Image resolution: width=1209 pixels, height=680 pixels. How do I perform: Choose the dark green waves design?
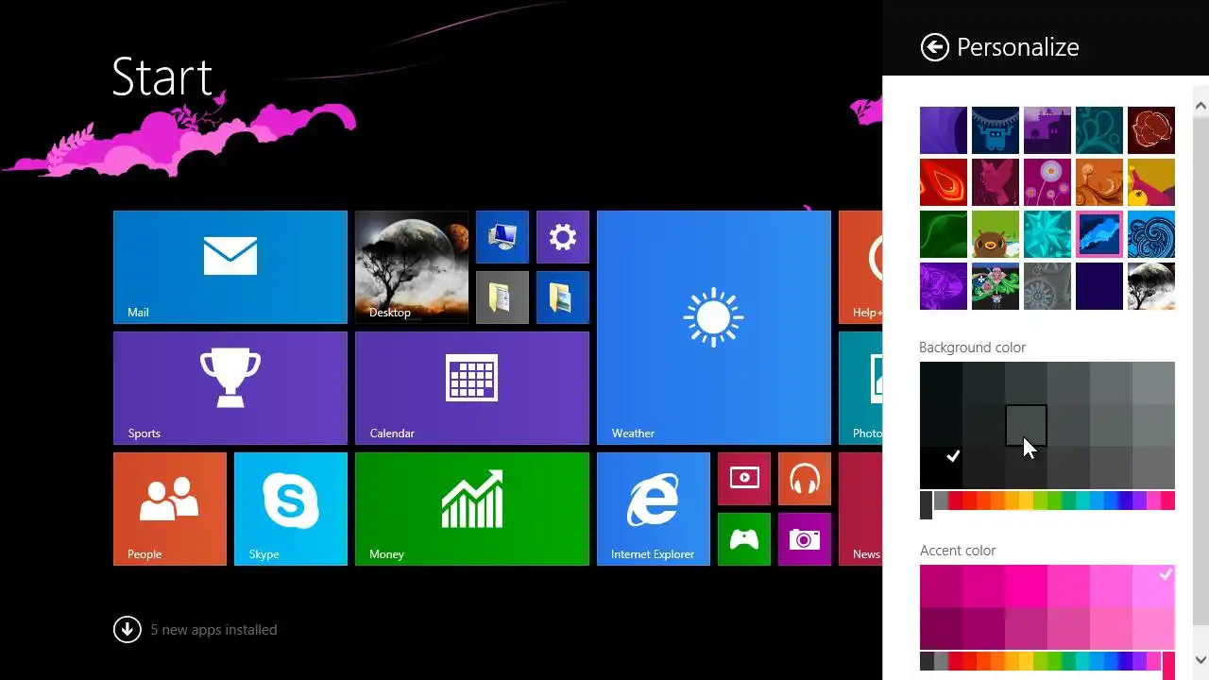point(944,234)
